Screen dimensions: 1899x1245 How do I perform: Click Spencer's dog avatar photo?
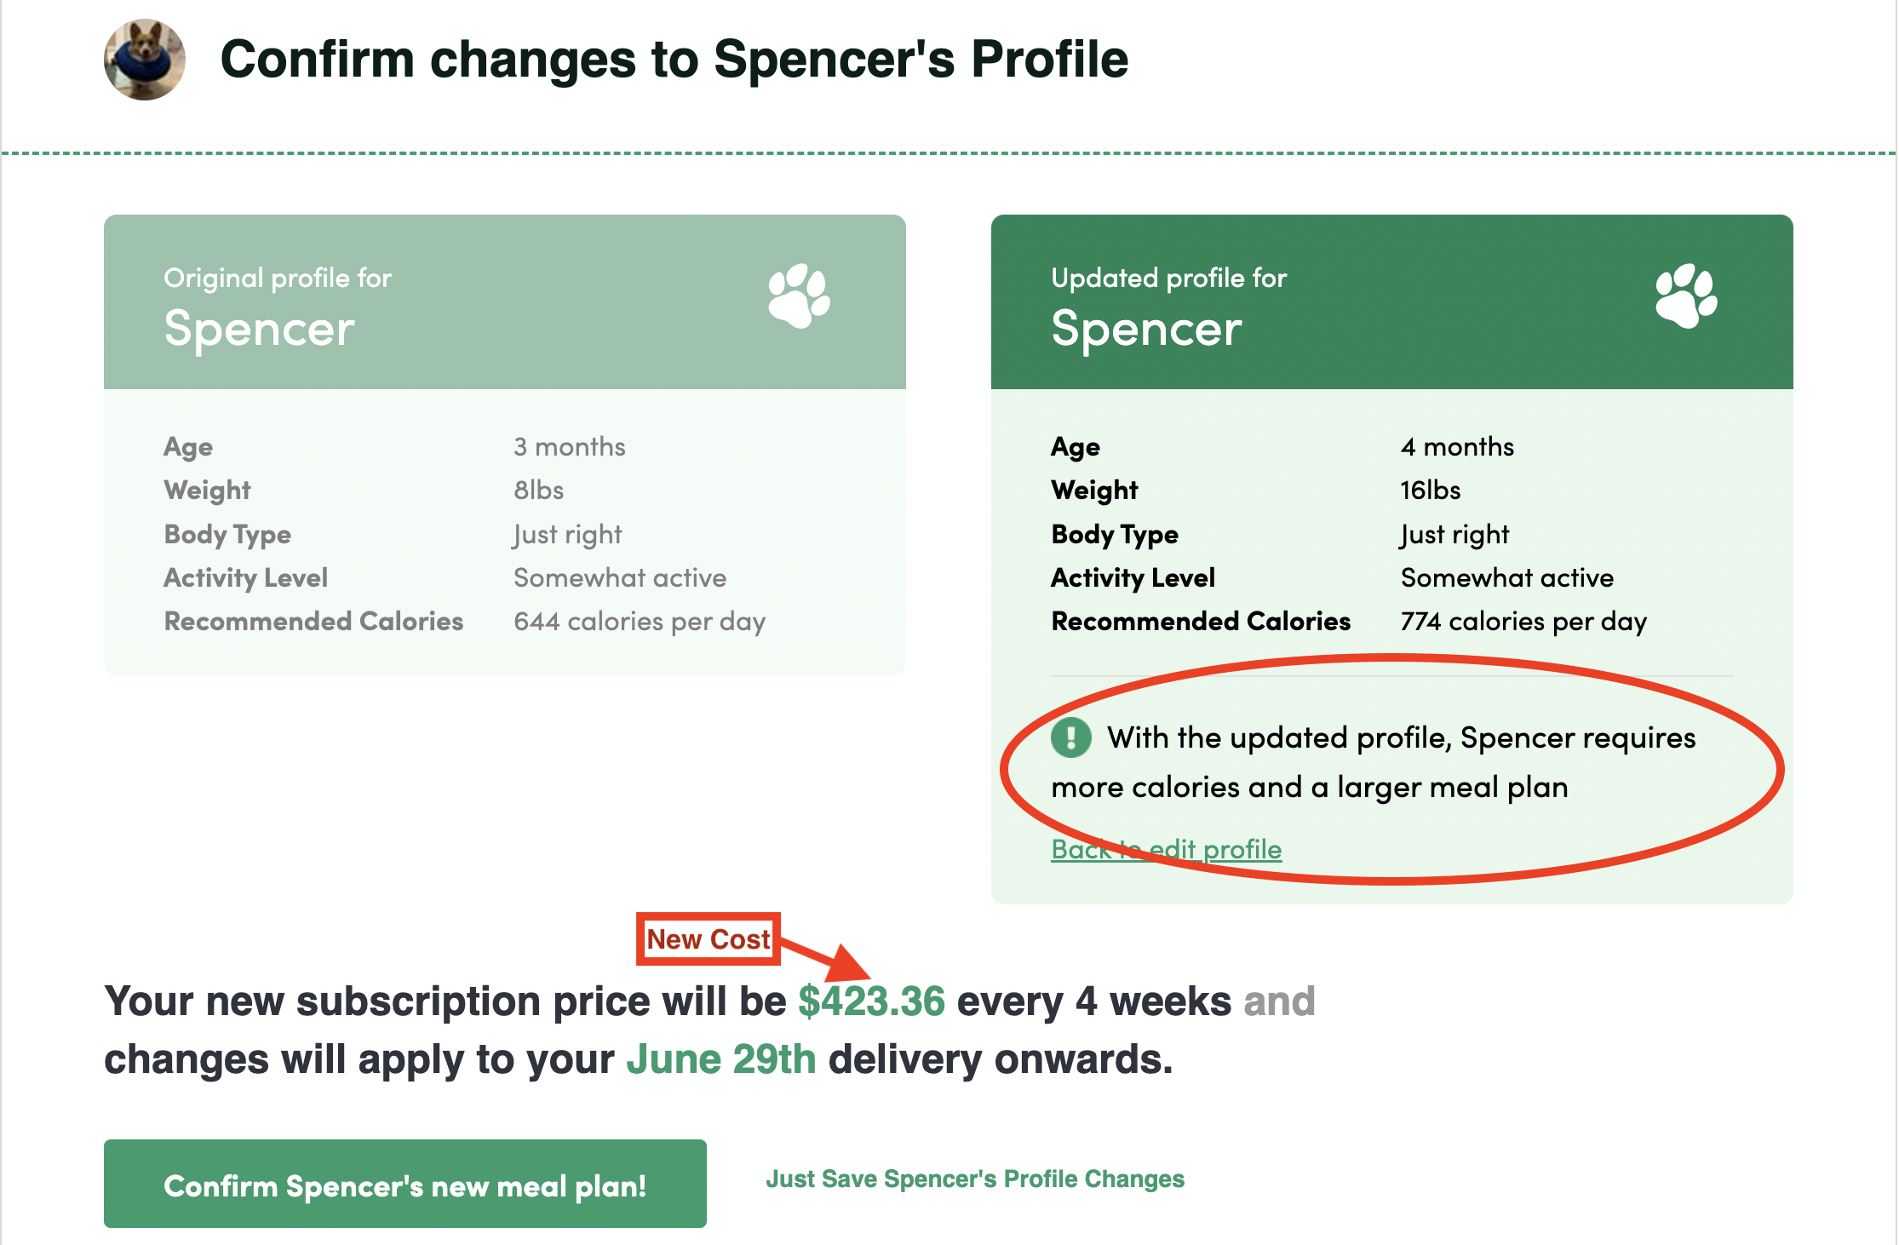point(145,60)
